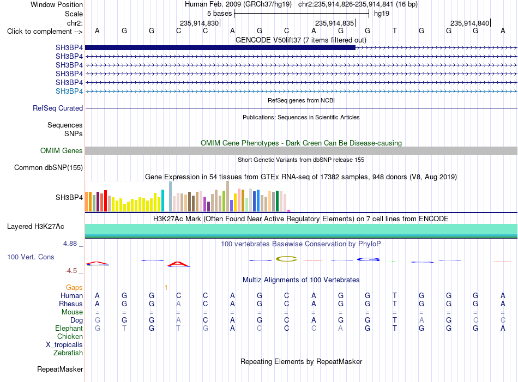The height and width of the screenshot is (382, 518).
Task: Click the 'Elephant' species label
Action: pyautogui.click(x=69, y=329)
